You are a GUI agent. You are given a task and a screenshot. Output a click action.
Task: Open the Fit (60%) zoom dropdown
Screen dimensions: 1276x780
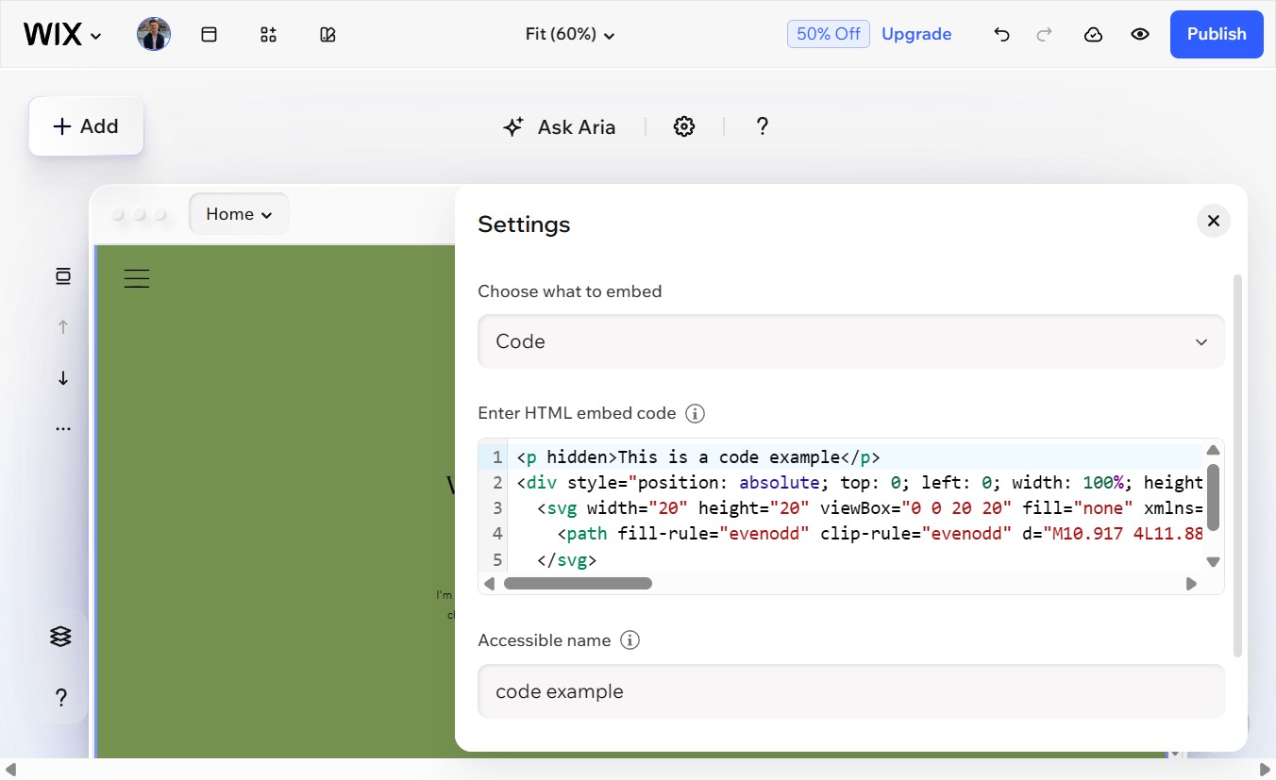(570, 35)
